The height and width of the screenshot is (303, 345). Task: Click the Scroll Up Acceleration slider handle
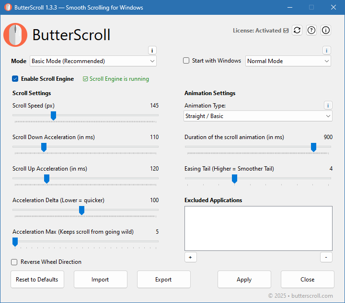click(x=46, y=179)
